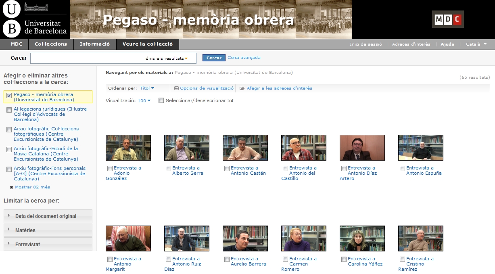Toggle Seleccionar/deseleccionar tot checkbox
Screen dimensions: 495x274
tap(161, 100)
